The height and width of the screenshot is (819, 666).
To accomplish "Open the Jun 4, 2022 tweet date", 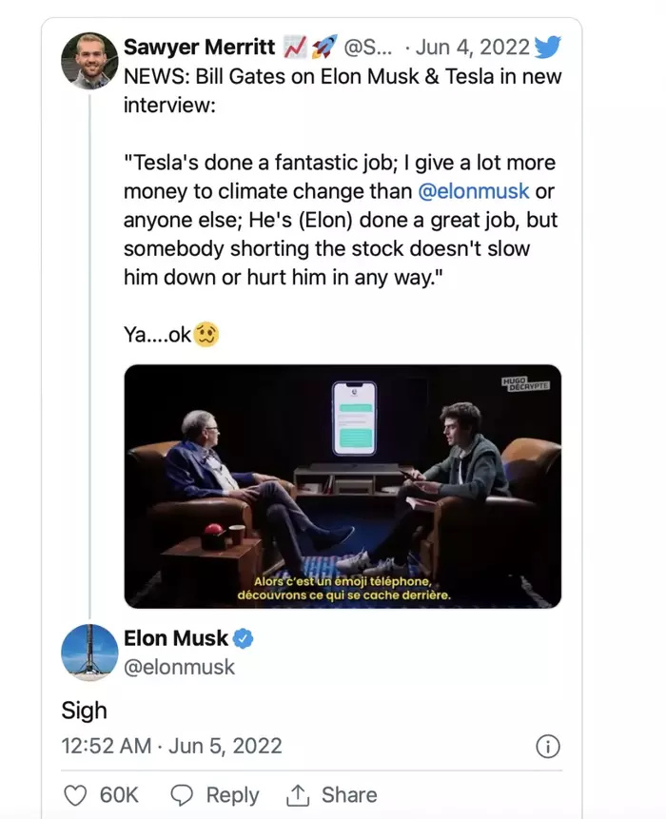I will tap(464, 47).
